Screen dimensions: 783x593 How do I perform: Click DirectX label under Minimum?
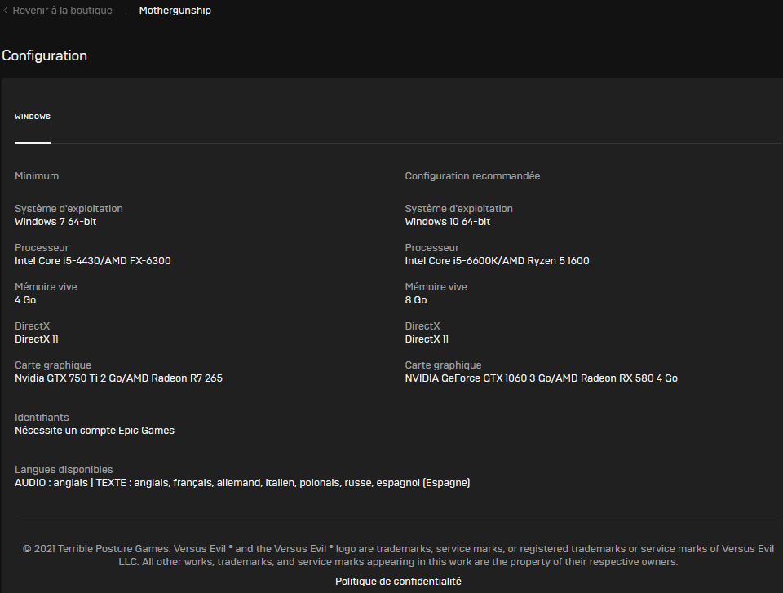(33, 326)
